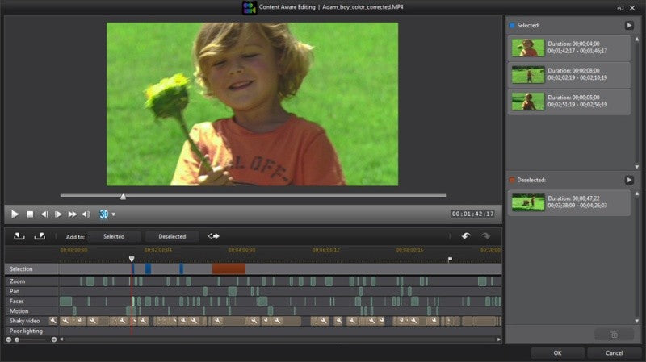646x362 pixels.
Task: Confirm the edits with OK
Action: point(557,353)
